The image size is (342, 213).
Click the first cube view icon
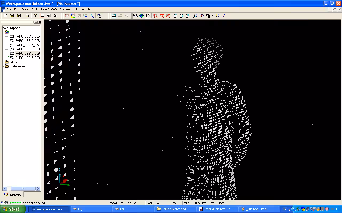pyautogui.click(x=176, y=16)
